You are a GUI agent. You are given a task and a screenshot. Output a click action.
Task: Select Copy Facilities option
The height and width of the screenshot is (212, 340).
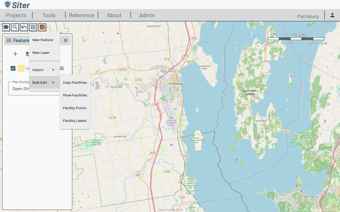75,83
